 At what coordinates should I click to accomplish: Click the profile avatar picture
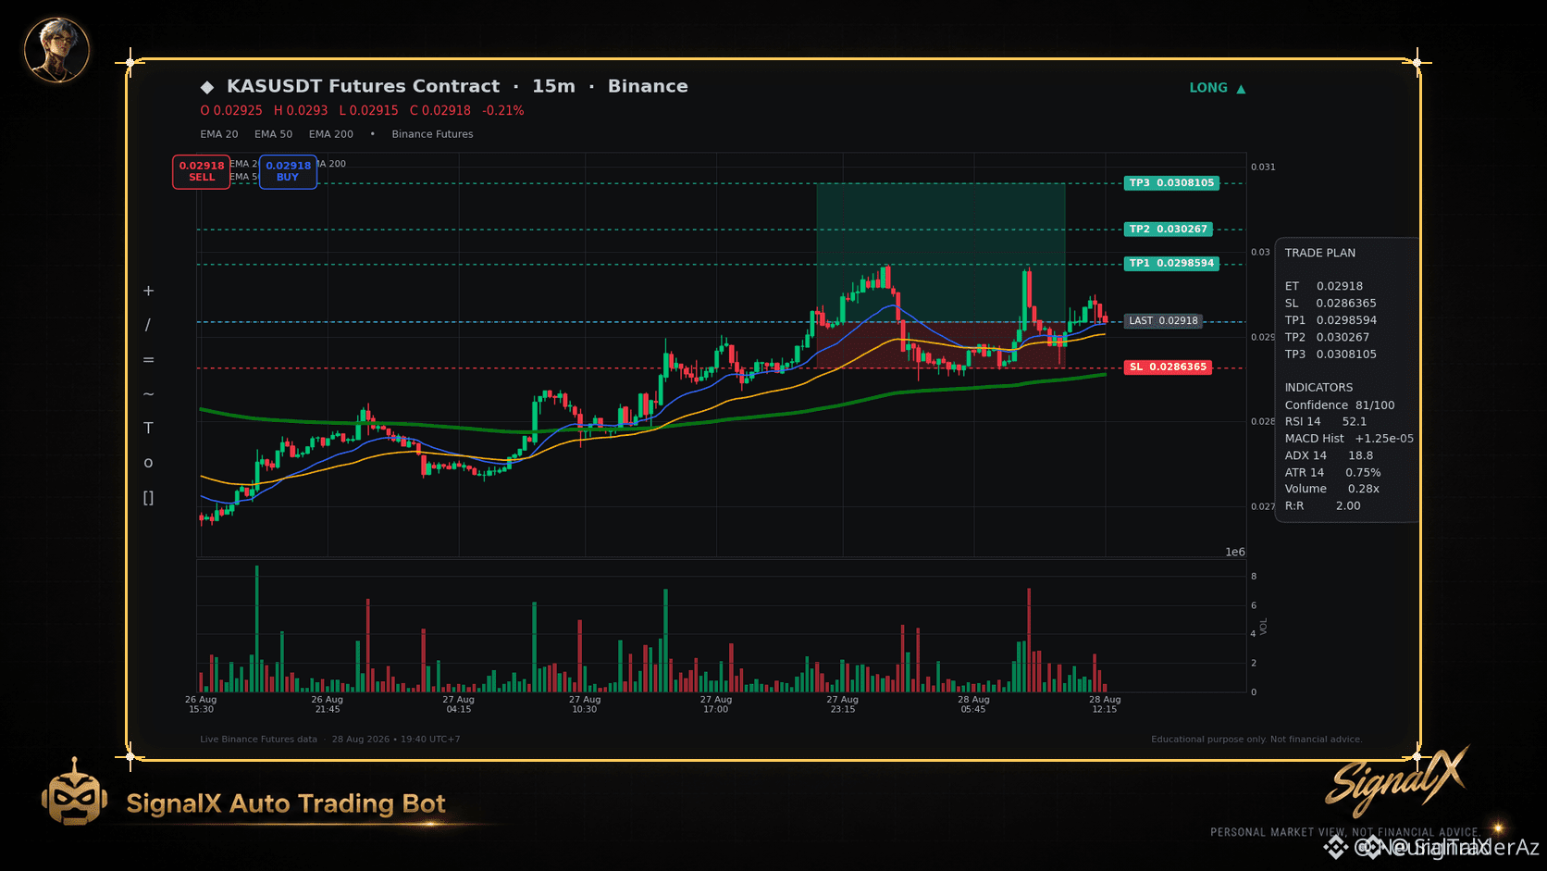[56, 50]
